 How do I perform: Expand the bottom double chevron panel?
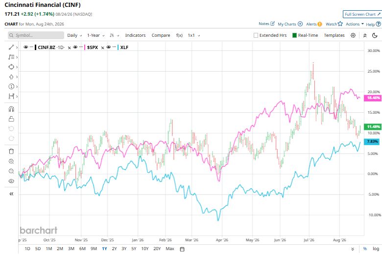[353, 249]
